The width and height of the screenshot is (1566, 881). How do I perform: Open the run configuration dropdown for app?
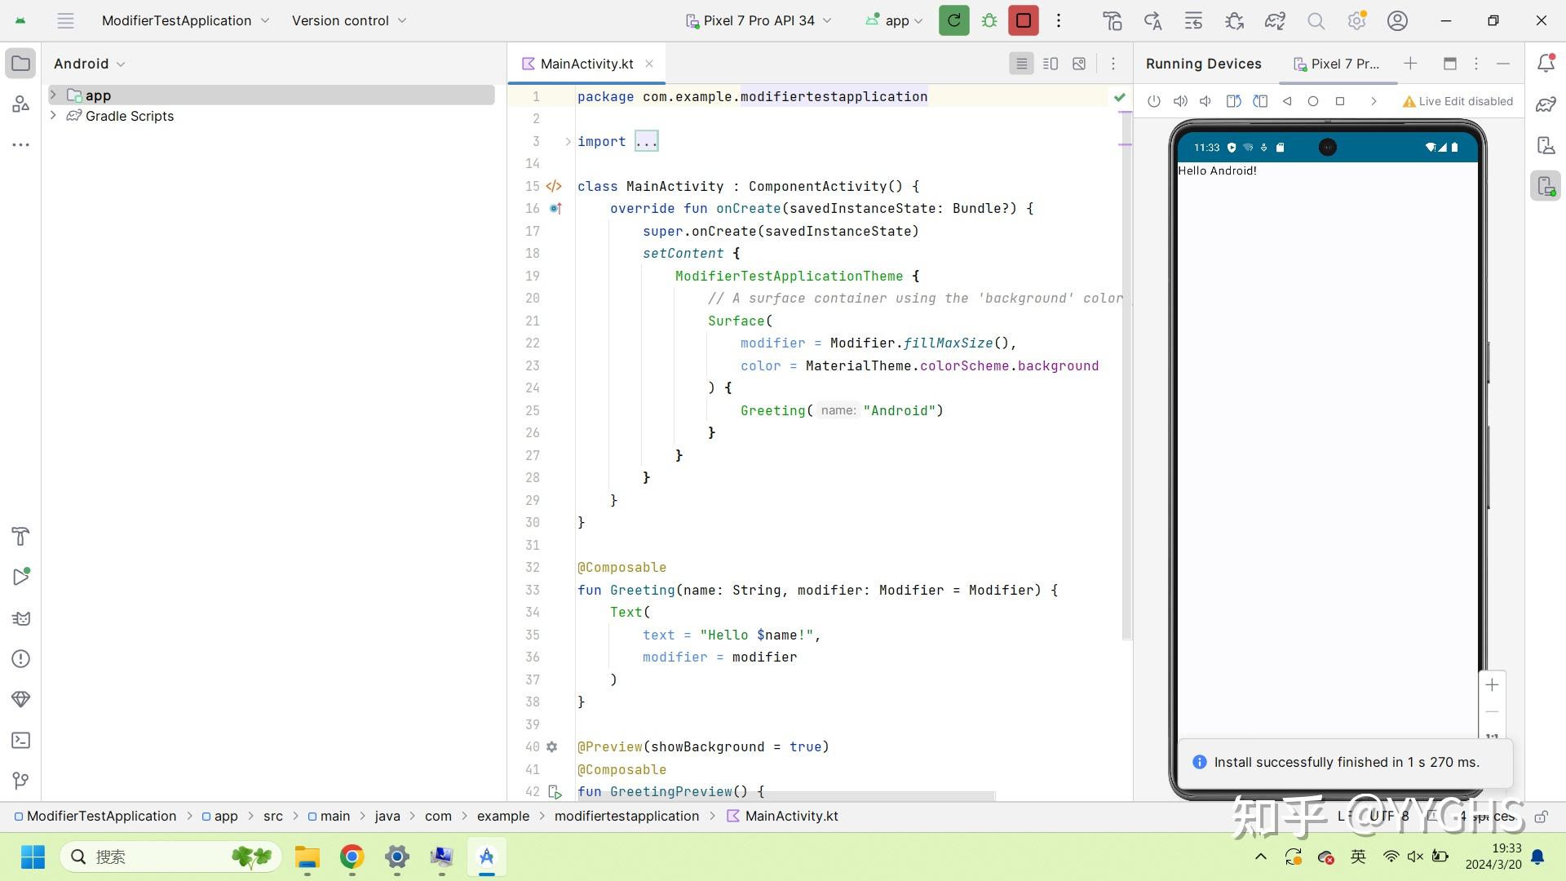tap(894, 20)
